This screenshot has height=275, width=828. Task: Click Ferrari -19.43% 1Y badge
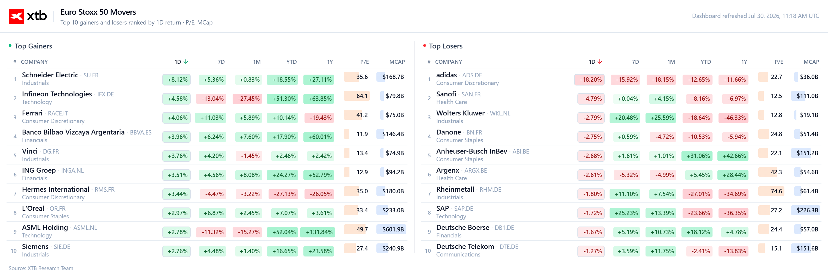click(319, 118)
